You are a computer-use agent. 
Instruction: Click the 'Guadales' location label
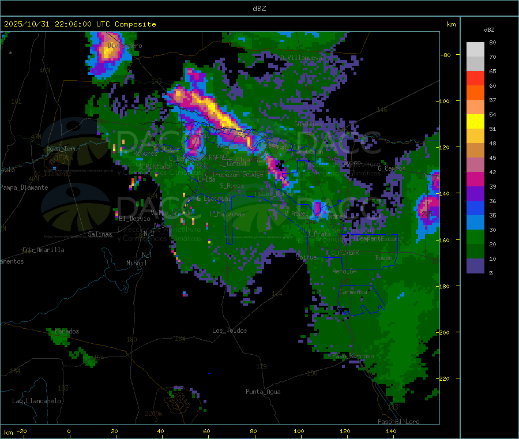308,124
